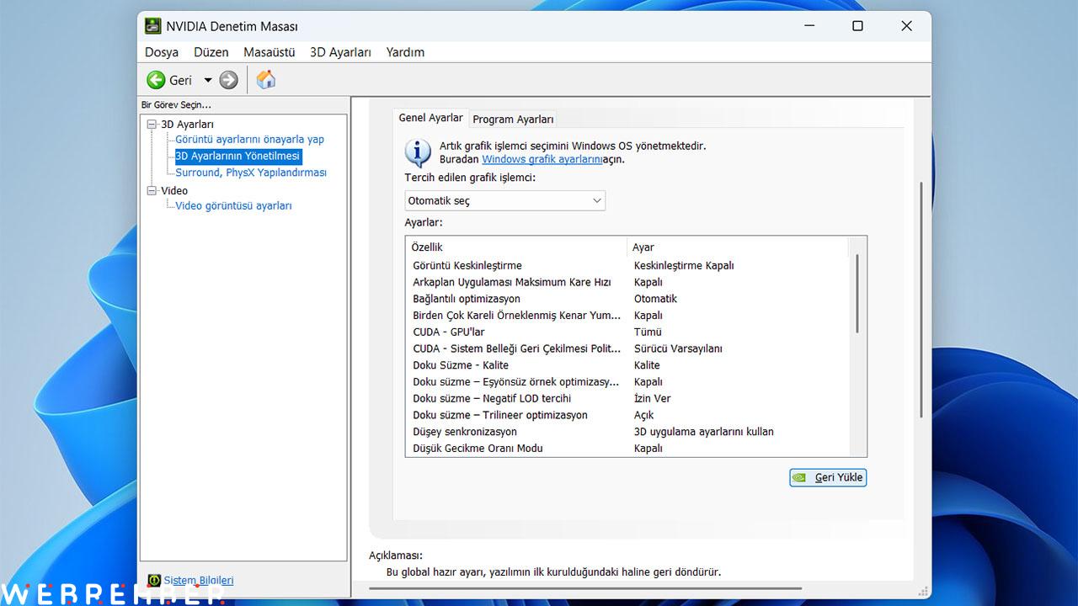Click the Sistem Bilgileri icon
The width and height of the screenshot is (1078, 606).
click(154, 581)
